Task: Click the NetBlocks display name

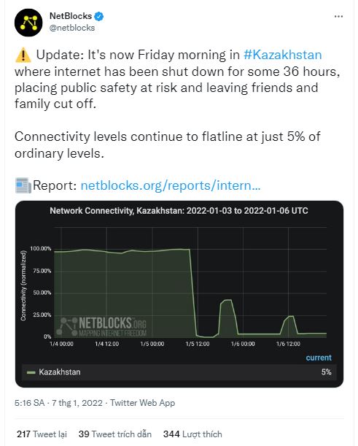Action: click(x=71, y=16)
